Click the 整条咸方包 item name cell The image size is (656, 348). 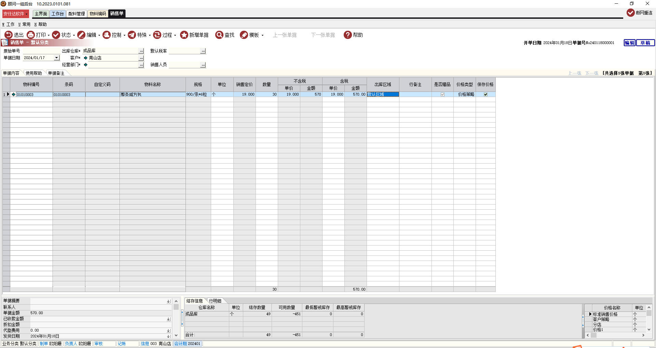(x=152, y=95)
